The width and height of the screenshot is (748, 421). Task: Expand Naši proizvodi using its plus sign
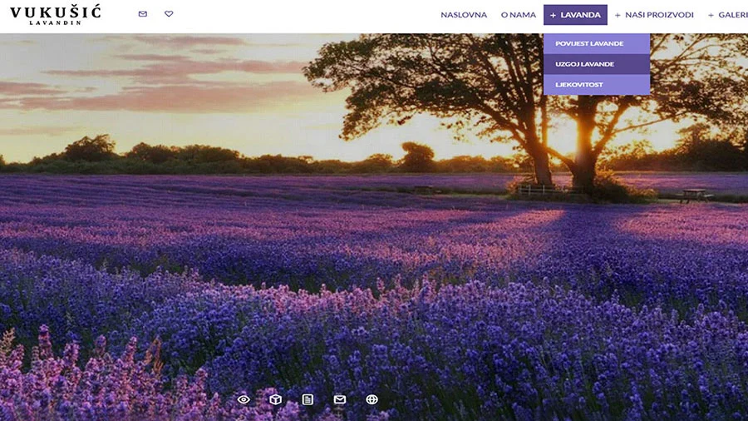(618, 15)
